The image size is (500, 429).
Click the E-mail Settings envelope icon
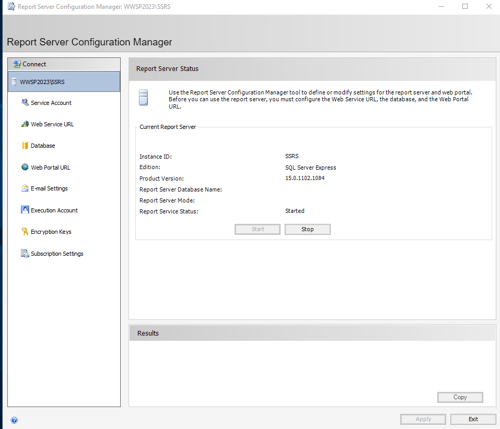(x=25, y=188)
